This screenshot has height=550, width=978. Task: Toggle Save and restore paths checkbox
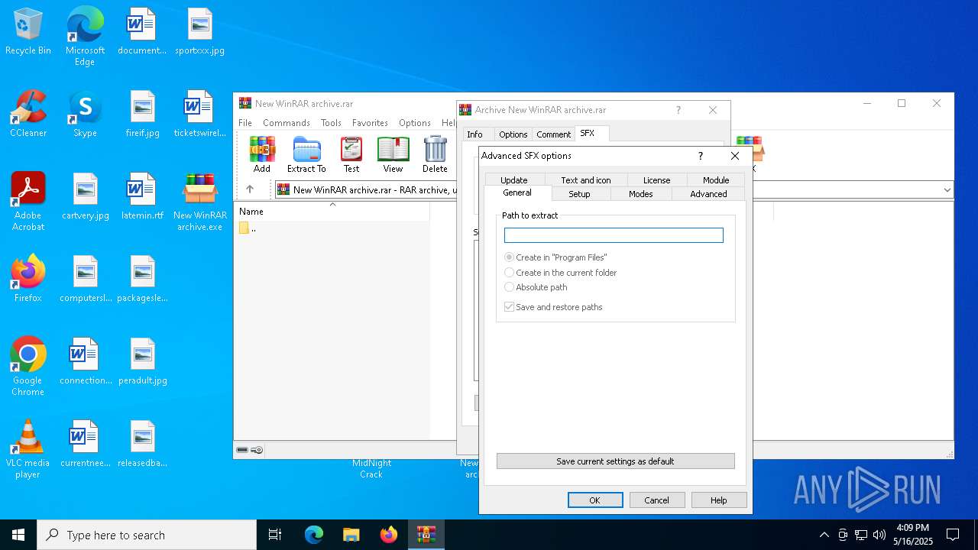553,307
